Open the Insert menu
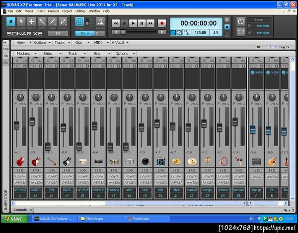The width and height of the screenshot is (298, 233). (41, 11)
